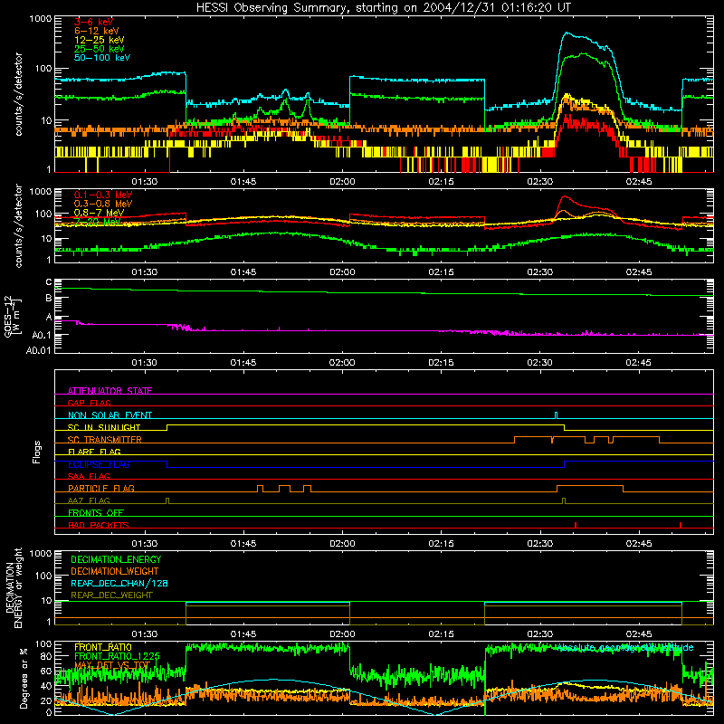Click the Degrees or % axis title
This screenshot has height=724, width=724.
click(24, 678)
